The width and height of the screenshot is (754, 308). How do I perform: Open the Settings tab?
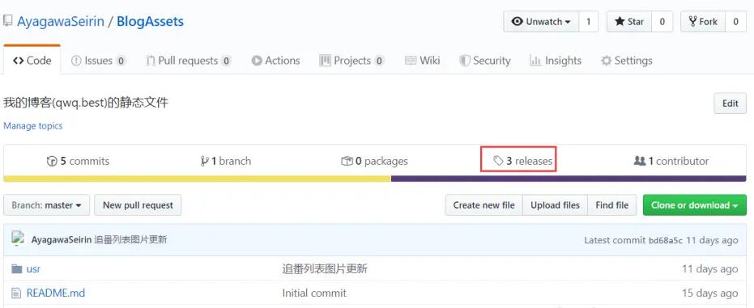click(x=627, y=61)
